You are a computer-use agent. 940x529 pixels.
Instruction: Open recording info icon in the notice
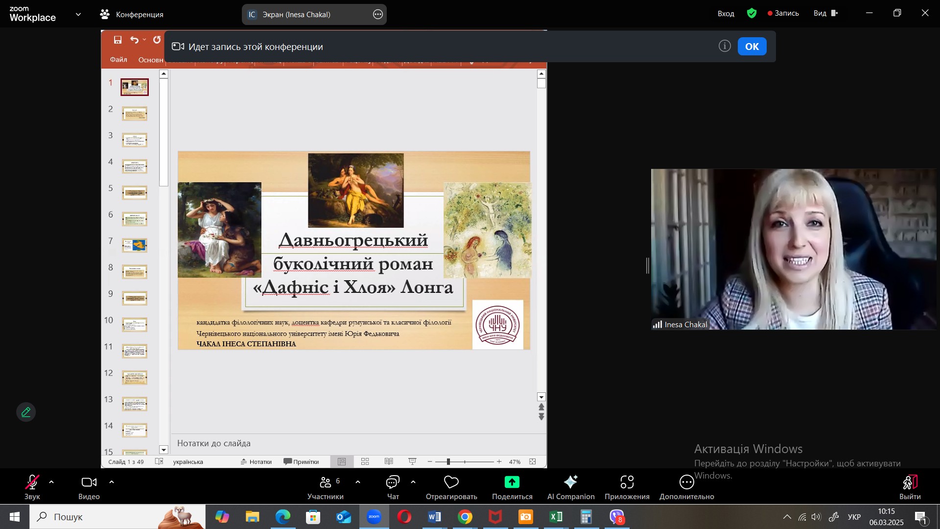pos(725,46)
